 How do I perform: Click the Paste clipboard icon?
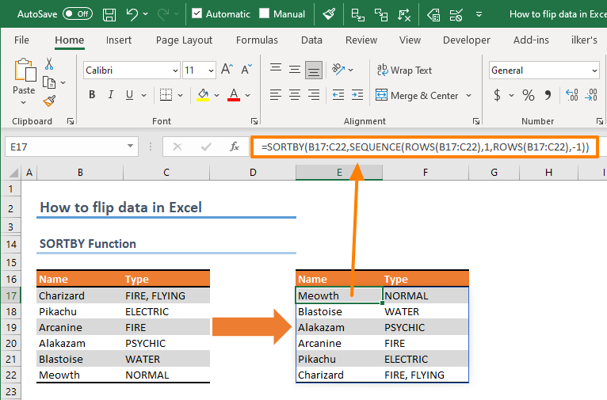(25, 70)
